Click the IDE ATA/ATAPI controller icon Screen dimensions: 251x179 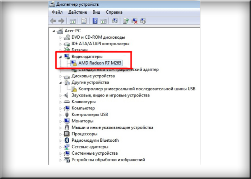tap(67, 44)
